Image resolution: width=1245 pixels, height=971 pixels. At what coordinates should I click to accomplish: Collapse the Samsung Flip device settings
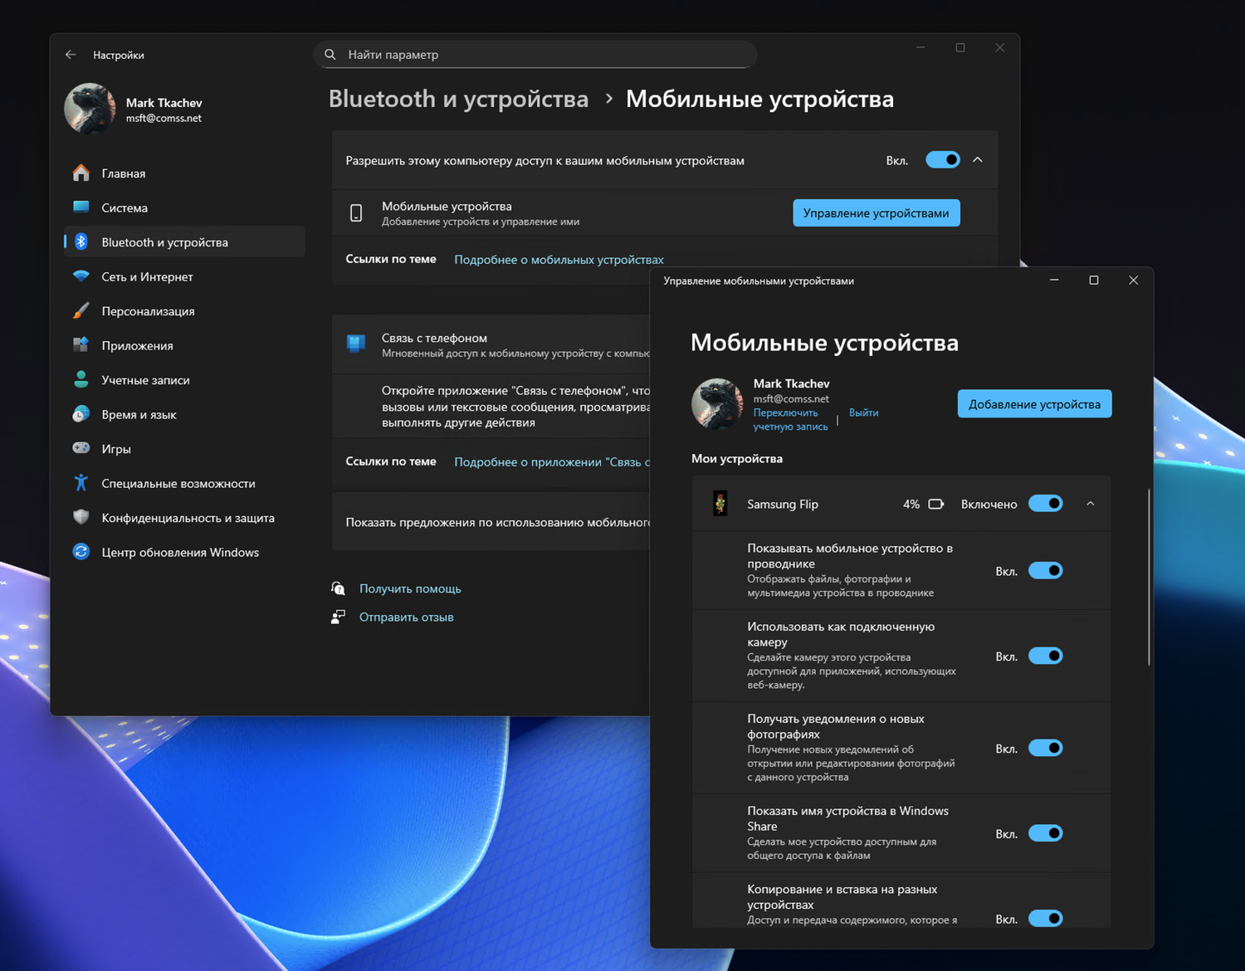coord(1091,504)
